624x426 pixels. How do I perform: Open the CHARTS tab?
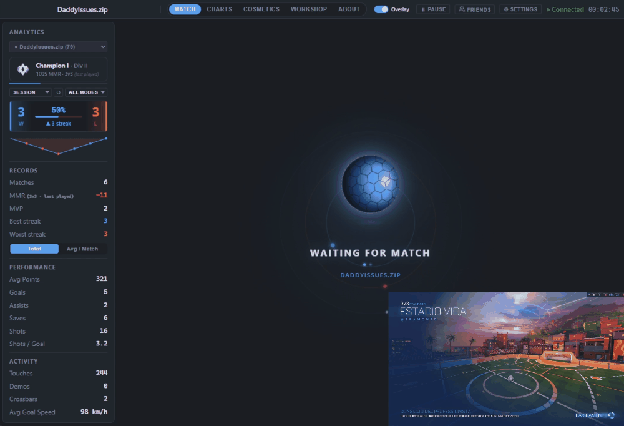219,9
